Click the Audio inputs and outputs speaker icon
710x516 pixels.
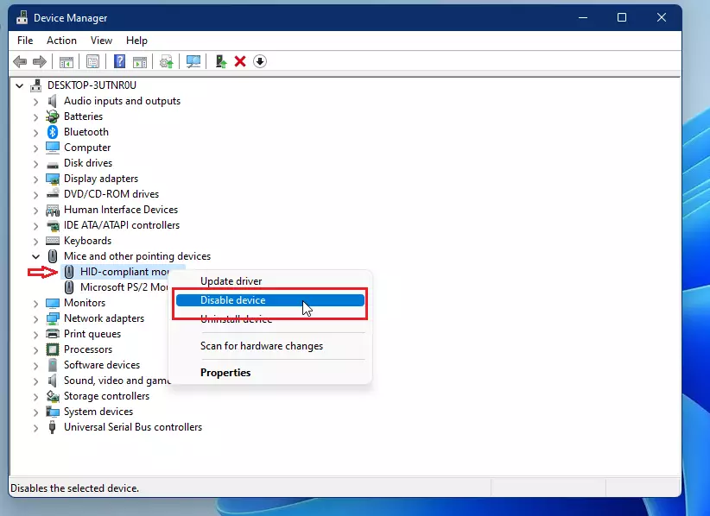click(x=53, y=101)
